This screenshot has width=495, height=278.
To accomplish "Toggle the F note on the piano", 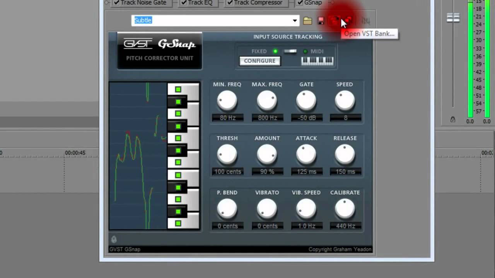I will click(178, 163).
